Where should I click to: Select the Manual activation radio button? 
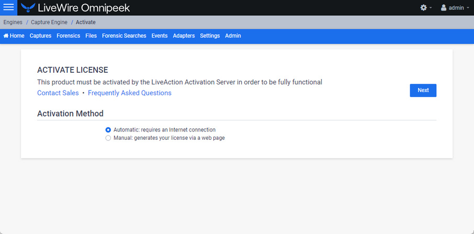tap(108, 138)
